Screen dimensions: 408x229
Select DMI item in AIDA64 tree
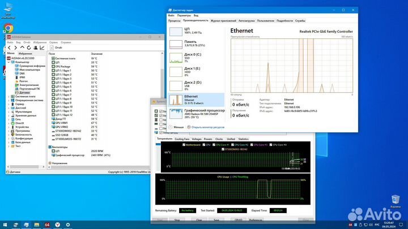click(20, 74)
